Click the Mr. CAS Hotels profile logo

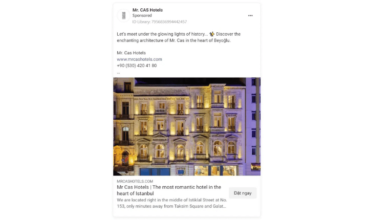(x=124, y=16)
